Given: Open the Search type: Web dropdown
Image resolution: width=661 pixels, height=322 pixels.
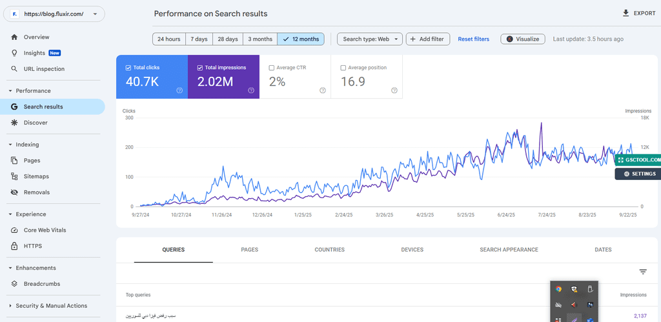Looking at the screenshot, I should 370,39.
